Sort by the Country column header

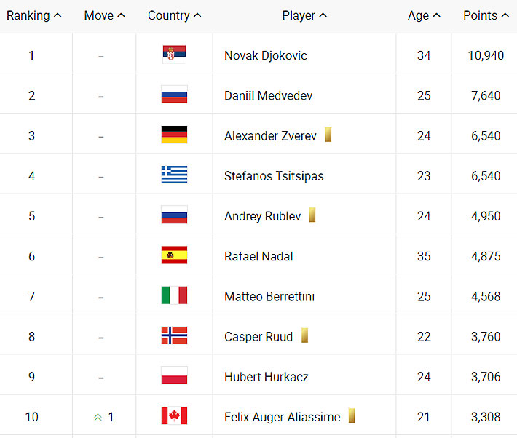[174, 15]
